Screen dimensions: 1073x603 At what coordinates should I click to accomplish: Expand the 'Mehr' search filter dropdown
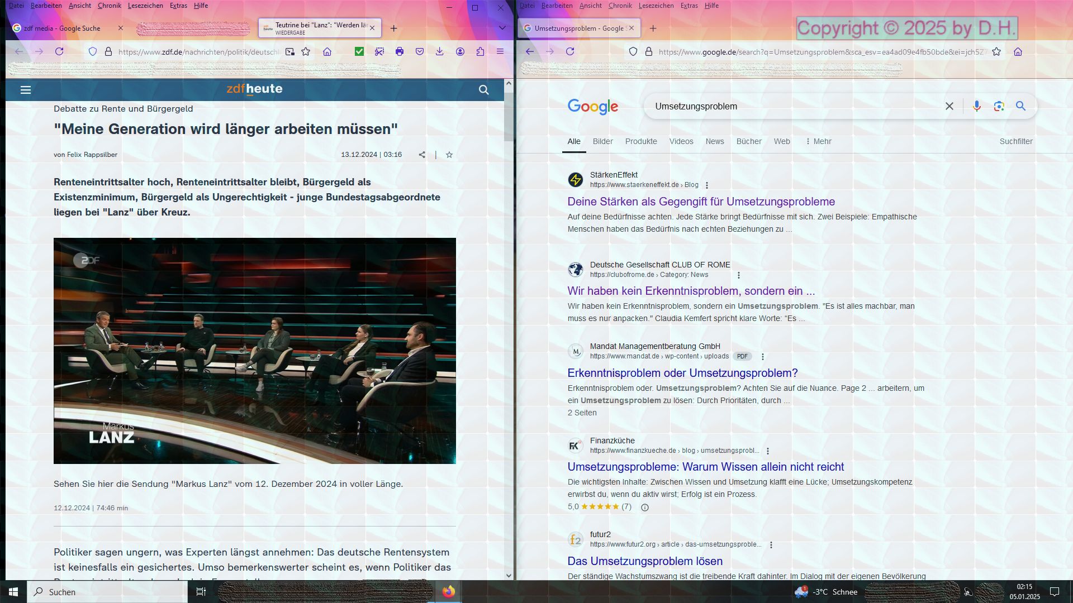pyautogui.click(x=818, y=141)
